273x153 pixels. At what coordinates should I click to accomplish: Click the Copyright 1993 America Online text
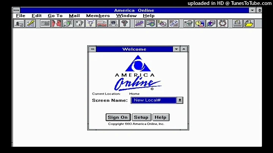tap(136, 124)
